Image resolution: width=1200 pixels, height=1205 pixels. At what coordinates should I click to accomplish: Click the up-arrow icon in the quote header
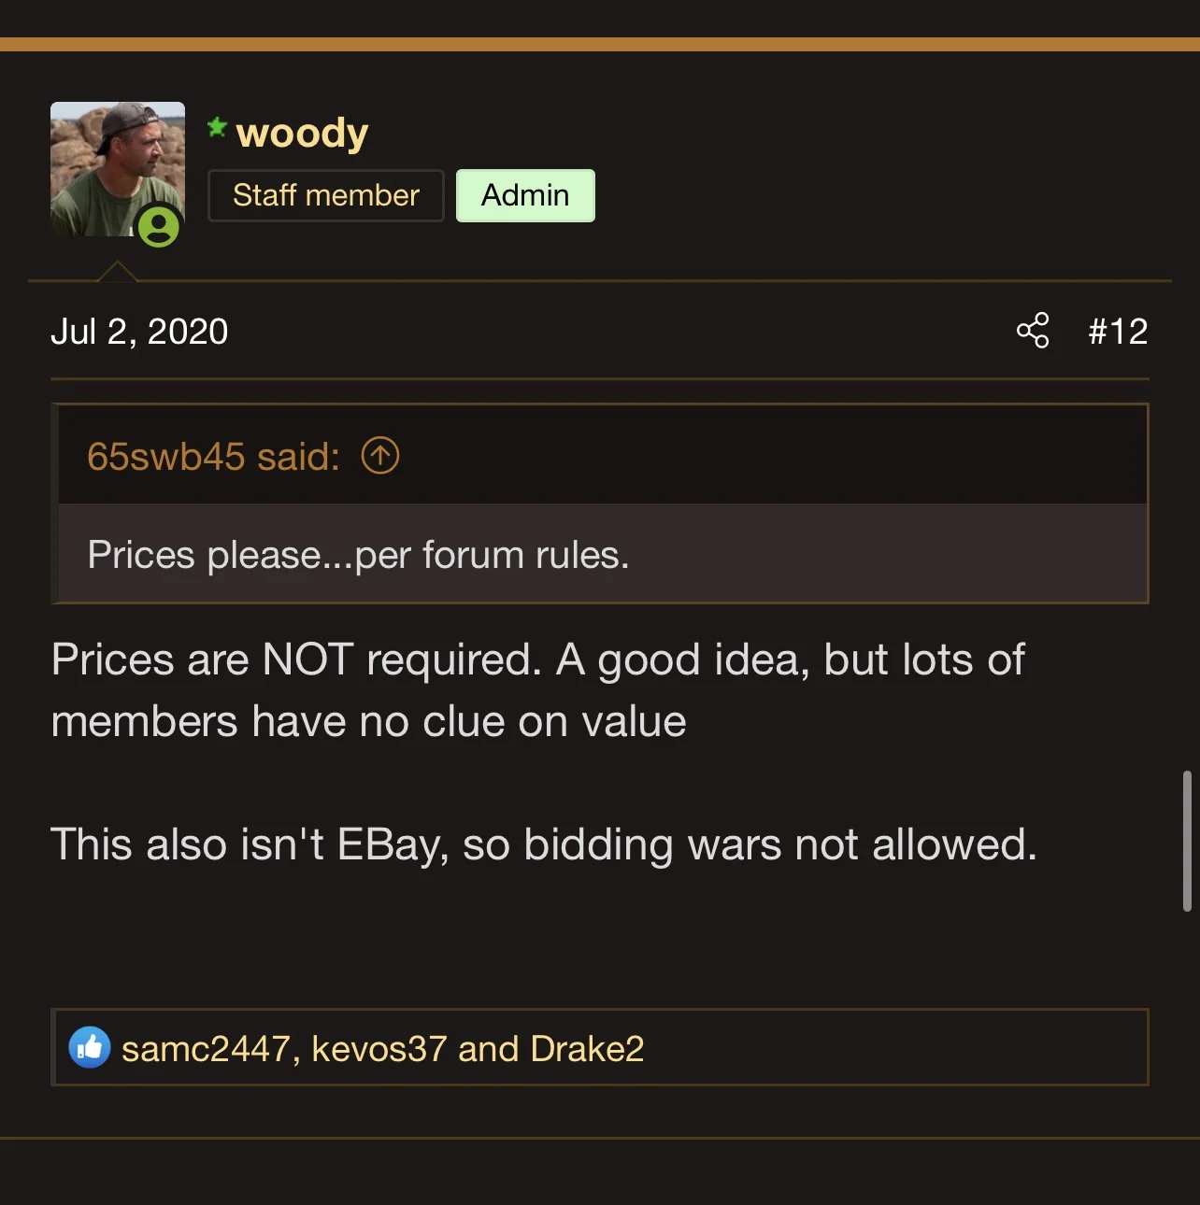(380, 456)
